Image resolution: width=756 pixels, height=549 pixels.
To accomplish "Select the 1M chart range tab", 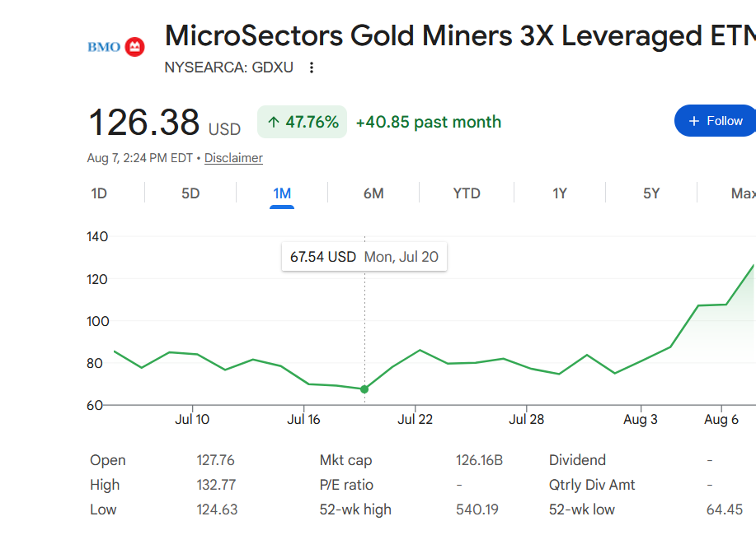I will (282, 193).
